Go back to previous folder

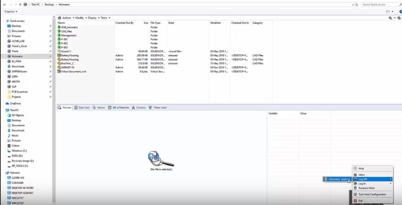(x=5, y=5)
